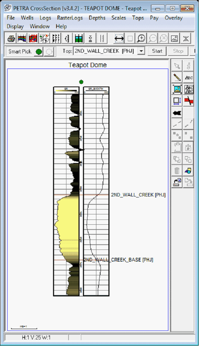The width and height of the screenshot is (199, 346).
Task: Click the printer icon in the toolbar
Action: pyautogui.click(x=11, y=39)
